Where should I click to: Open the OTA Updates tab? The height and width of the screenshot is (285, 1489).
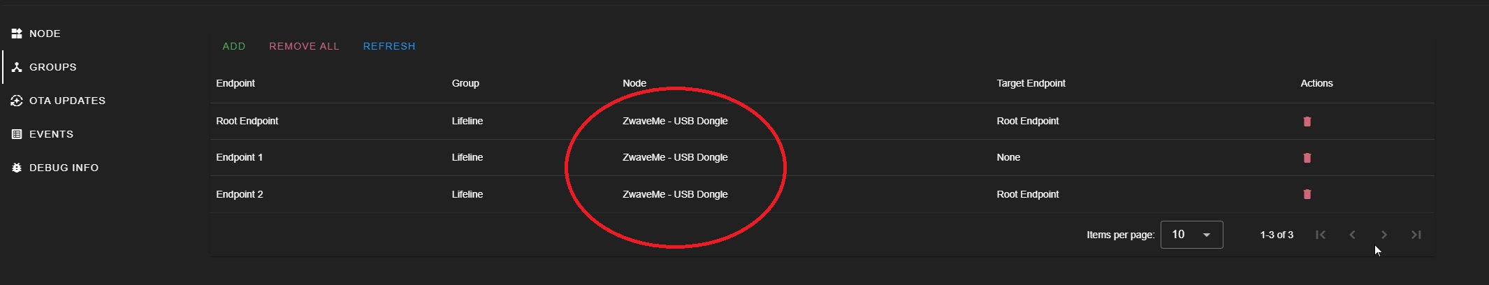(67, 101)
